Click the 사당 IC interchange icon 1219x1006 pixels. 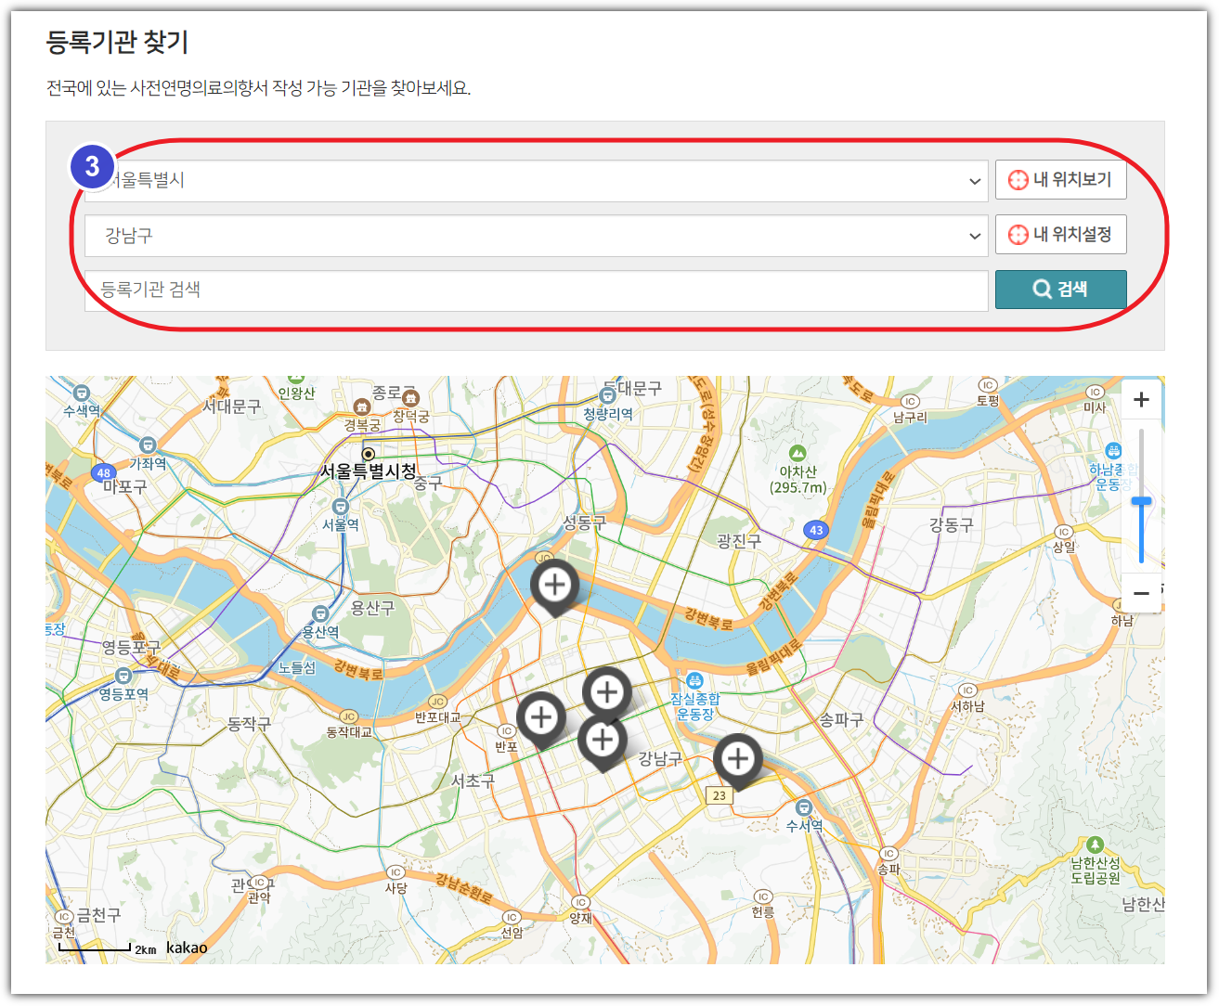pyautogui.click(x=396, y=872)
